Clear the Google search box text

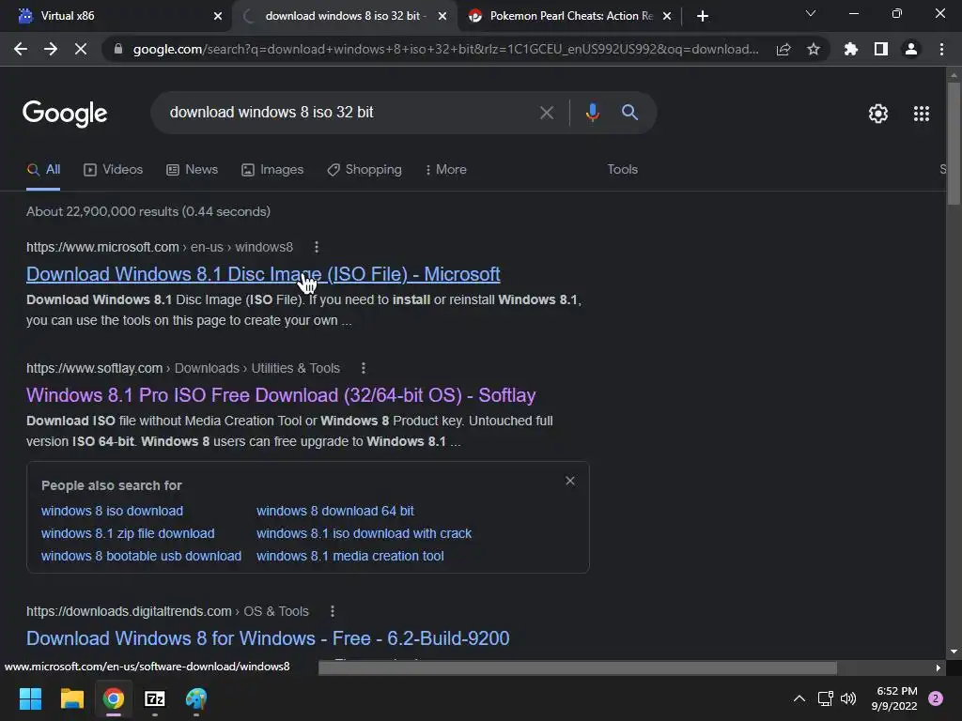(546, 113)
